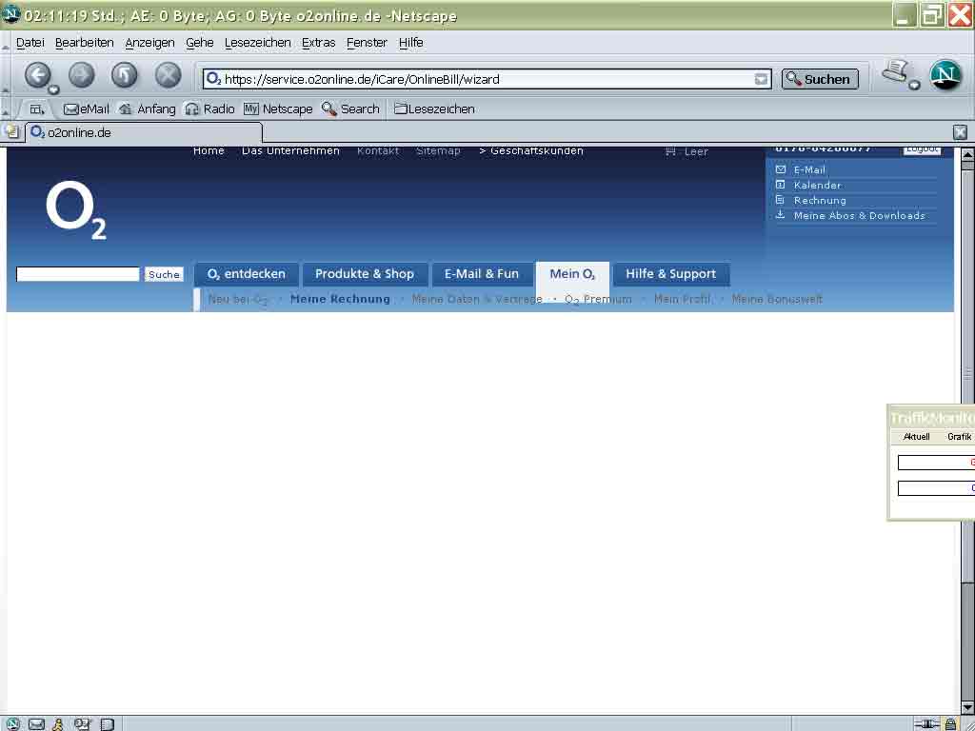This screenshot has height=731, width=975.
Task: Open the Gehe menu
Action: click(x=200, y=42)
